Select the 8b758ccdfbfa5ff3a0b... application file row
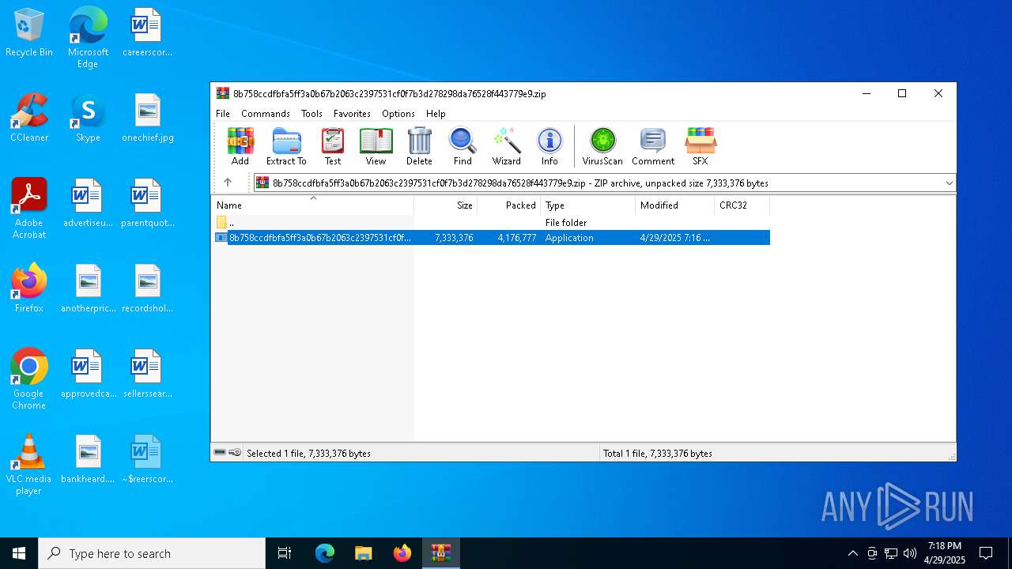1012x569 pixels. click(x=491, y=238)
